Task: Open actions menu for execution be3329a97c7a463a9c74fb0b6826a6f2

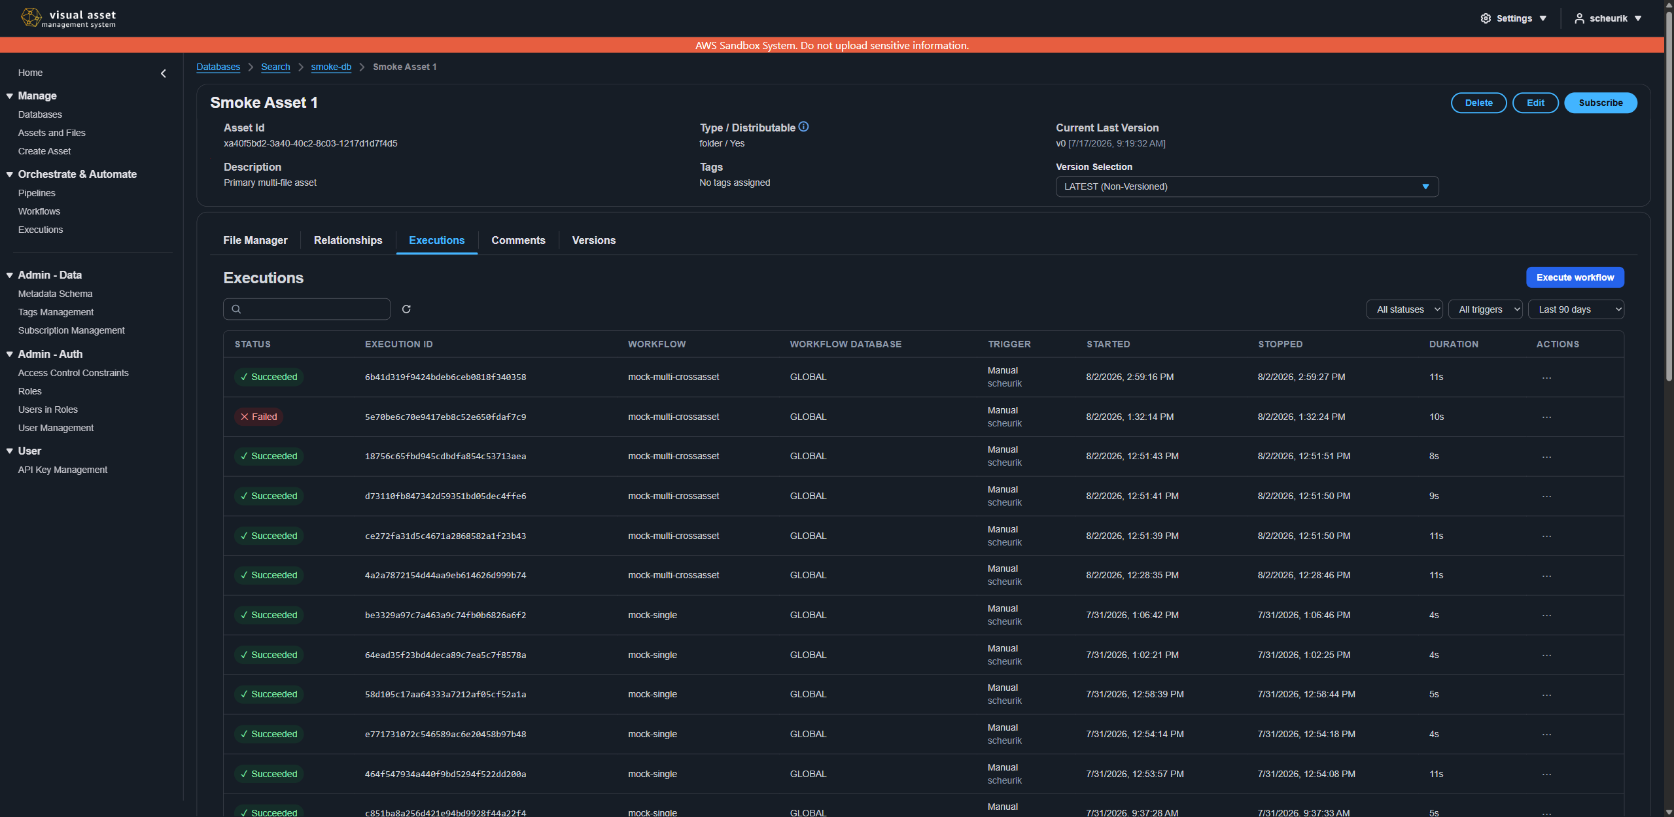Action: (1546, 616)
